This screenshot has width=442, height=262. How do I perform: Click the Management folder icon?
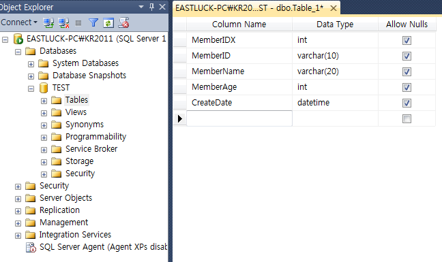(x=31, y=223)
